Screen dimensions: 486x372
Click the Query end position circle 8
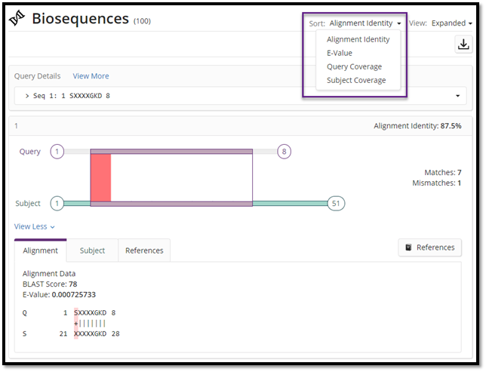coord(284,152)
